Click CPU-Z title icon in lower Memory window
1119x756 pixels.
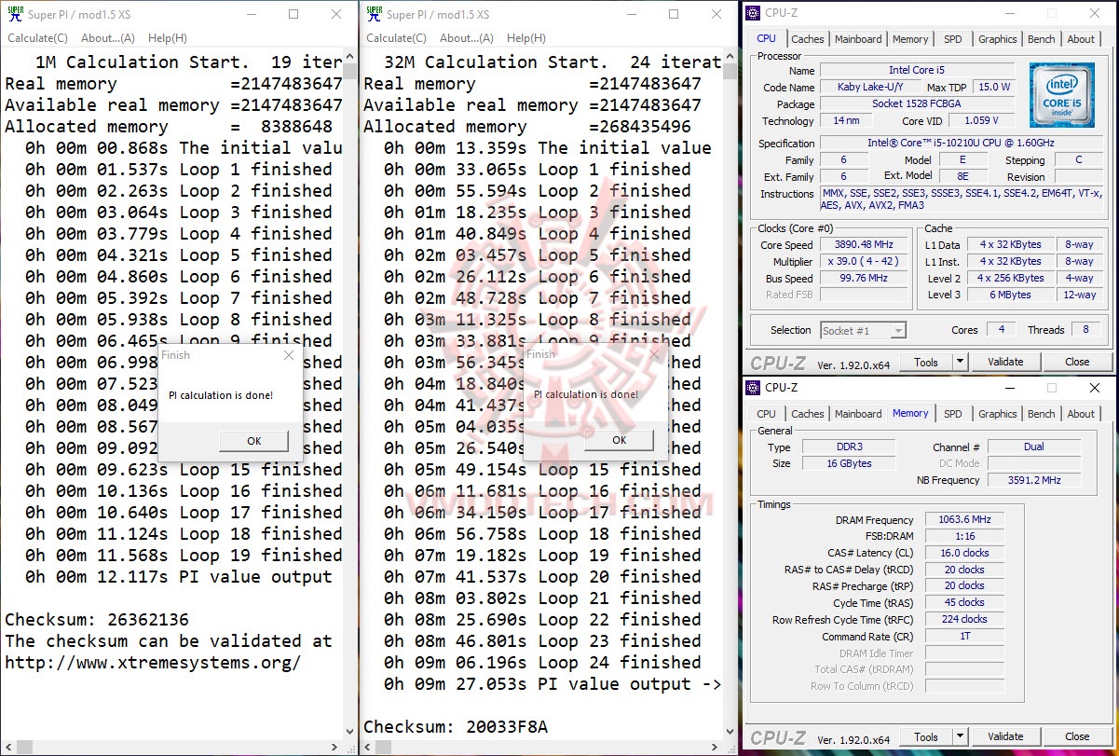[x=753, y=388]
